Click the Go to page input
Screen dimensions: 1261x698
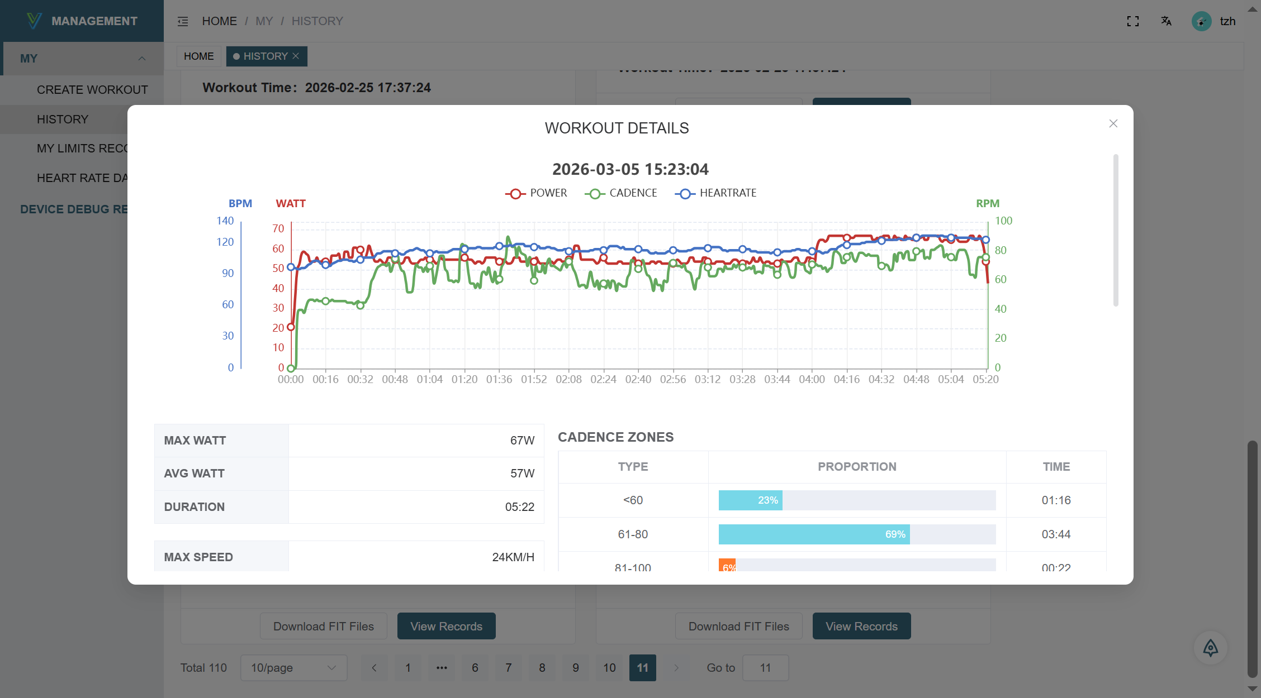pos(765,668)
